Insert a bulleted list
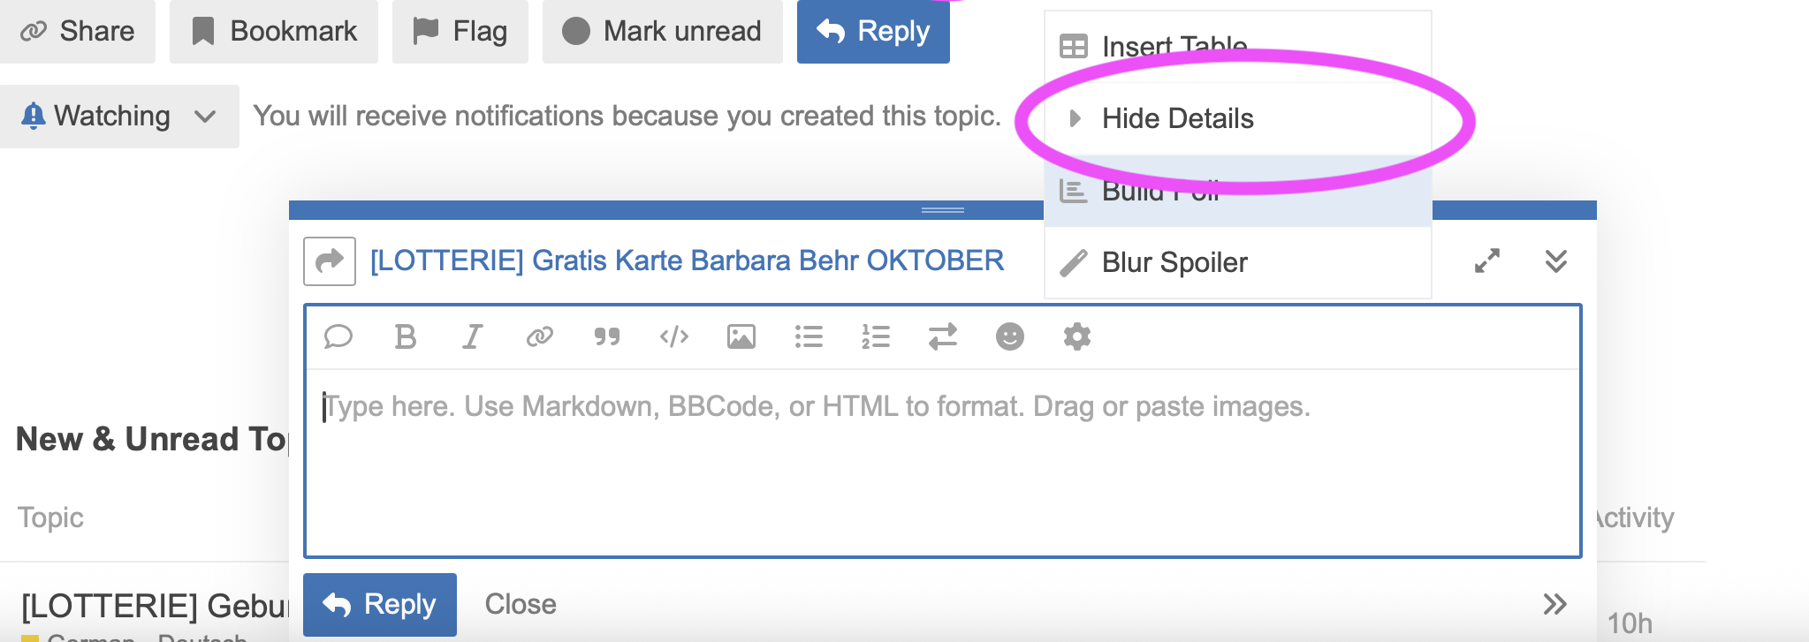This screenshot has height=642, width=1809. 809,336
